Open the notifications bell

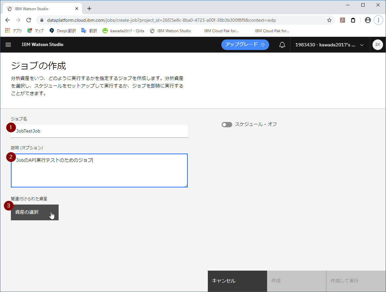click(x=282, y=45)
